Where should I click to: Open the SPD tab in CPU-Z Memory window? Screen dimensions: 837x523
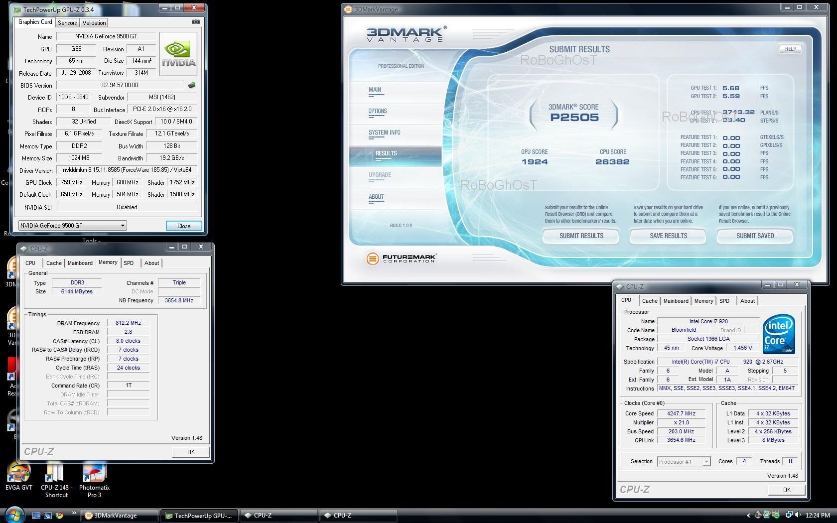(x=129, y=263)
